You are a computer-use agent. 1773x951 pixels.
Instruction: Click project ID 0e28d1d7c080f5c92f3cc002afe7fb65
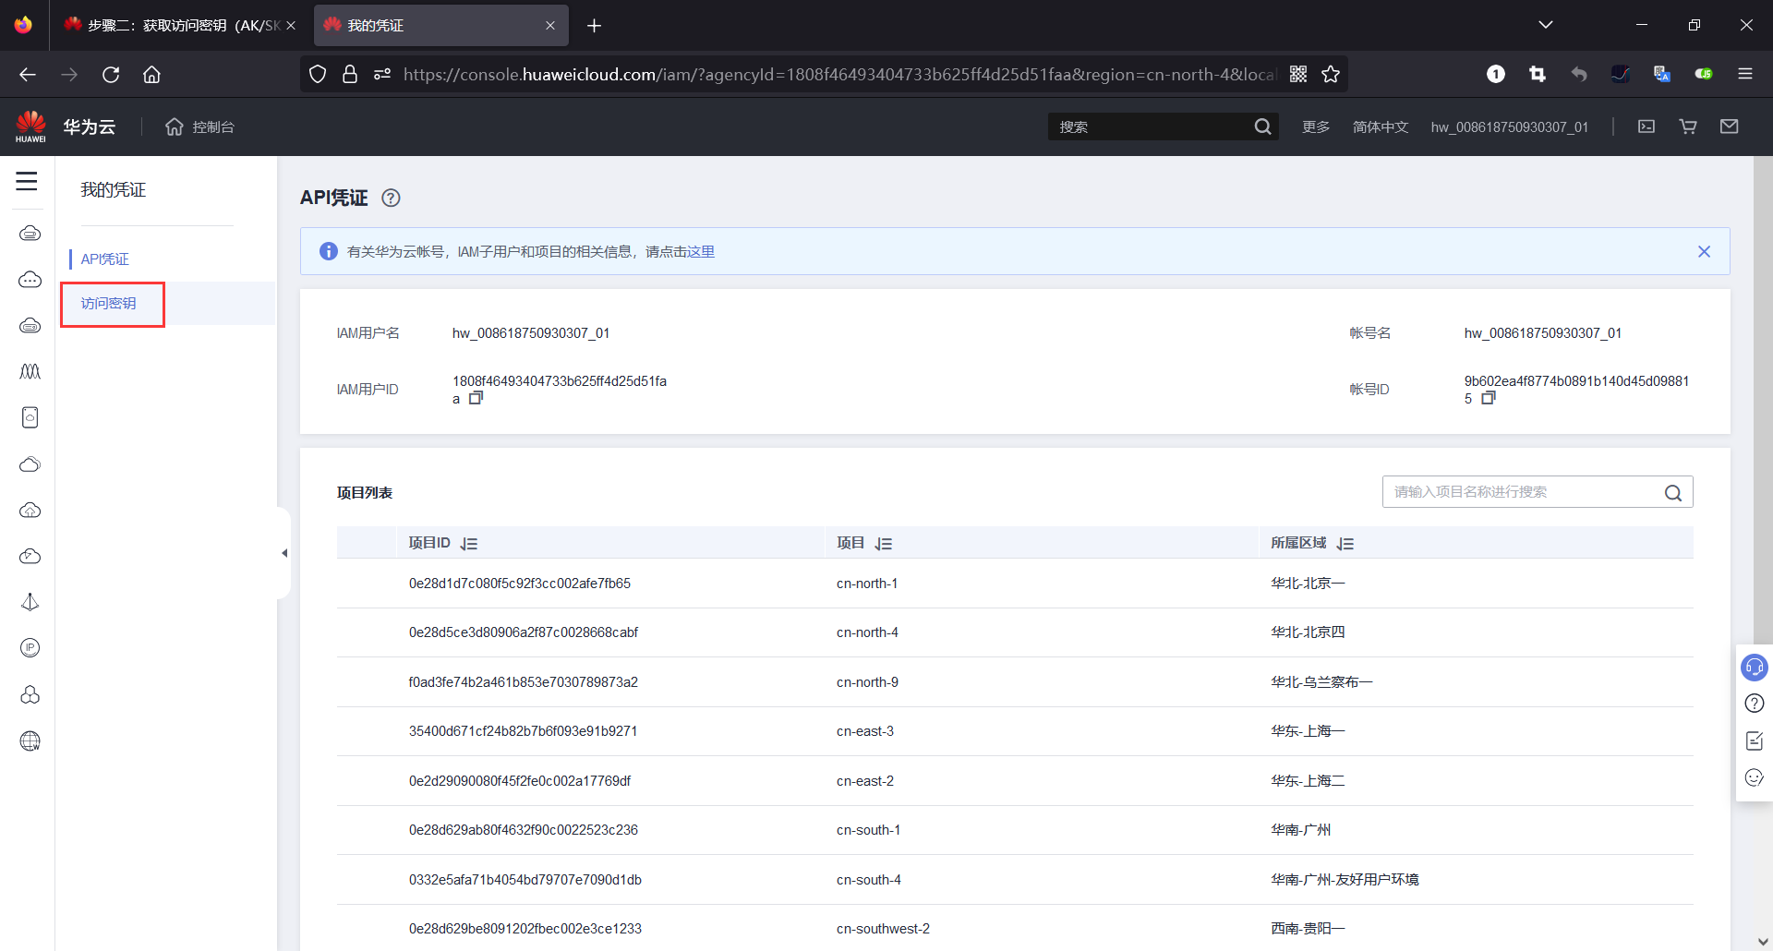(520, 584)
